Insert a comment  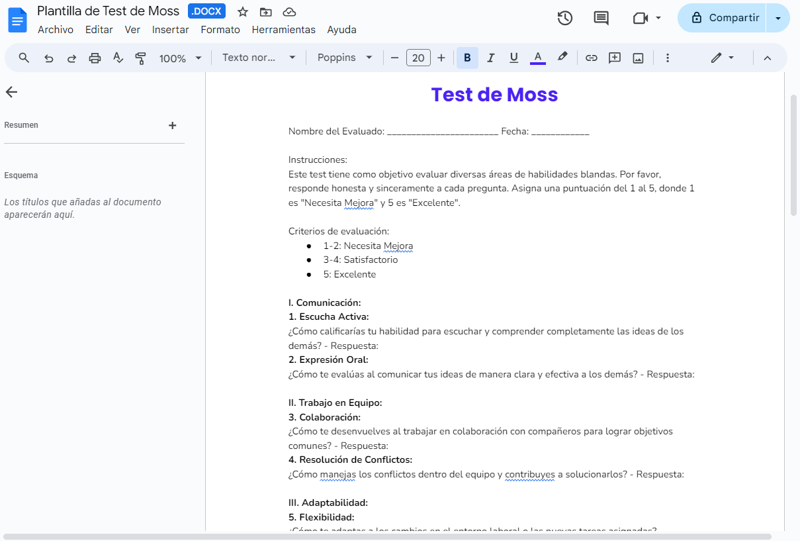coord(614,58)
